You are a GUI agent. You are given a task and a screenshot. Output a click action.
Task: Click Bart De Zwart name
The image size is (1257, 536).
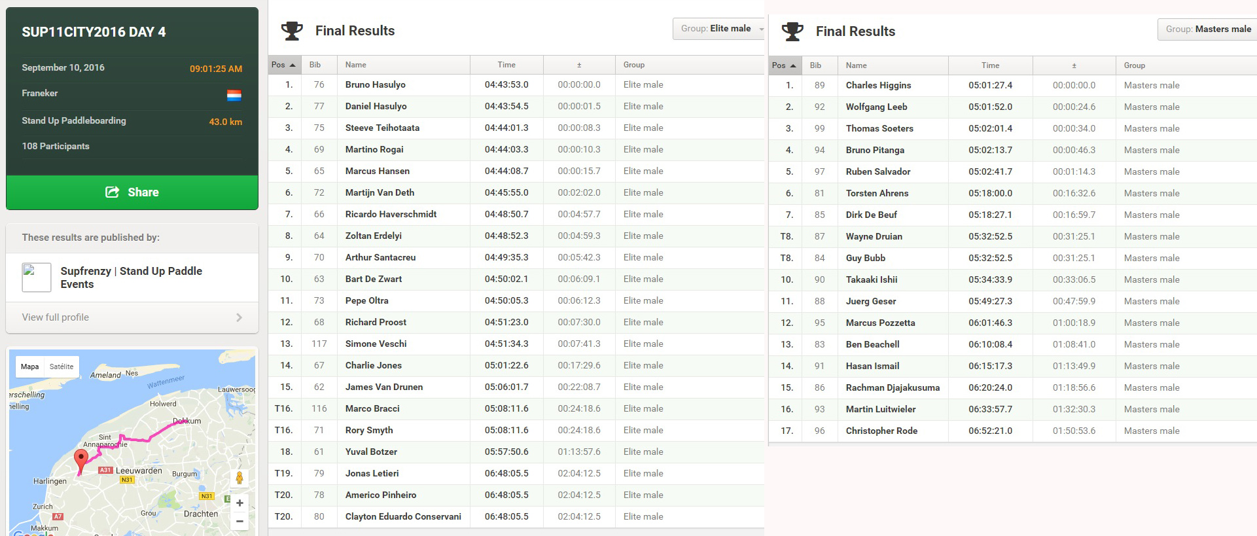374,279
